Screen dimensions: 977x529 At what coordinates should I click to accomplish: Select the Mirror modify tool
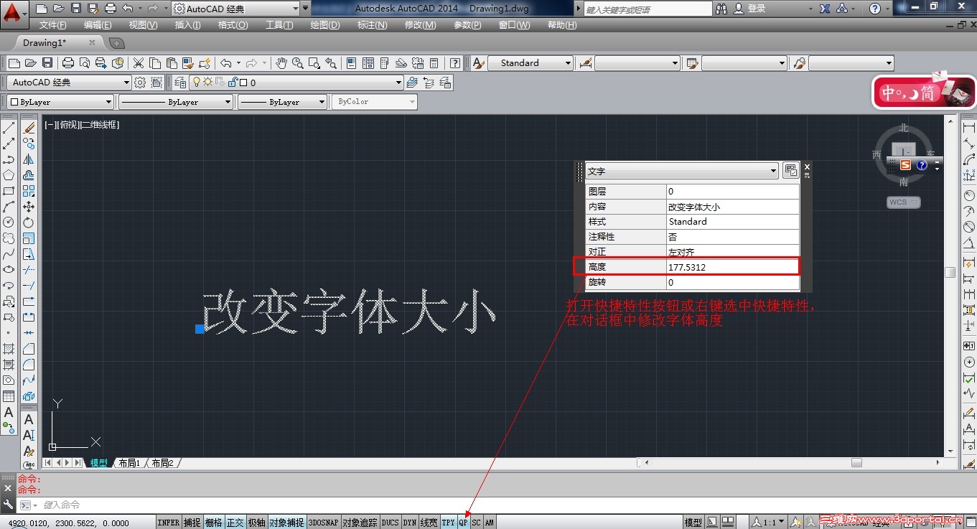pos(29,159)
